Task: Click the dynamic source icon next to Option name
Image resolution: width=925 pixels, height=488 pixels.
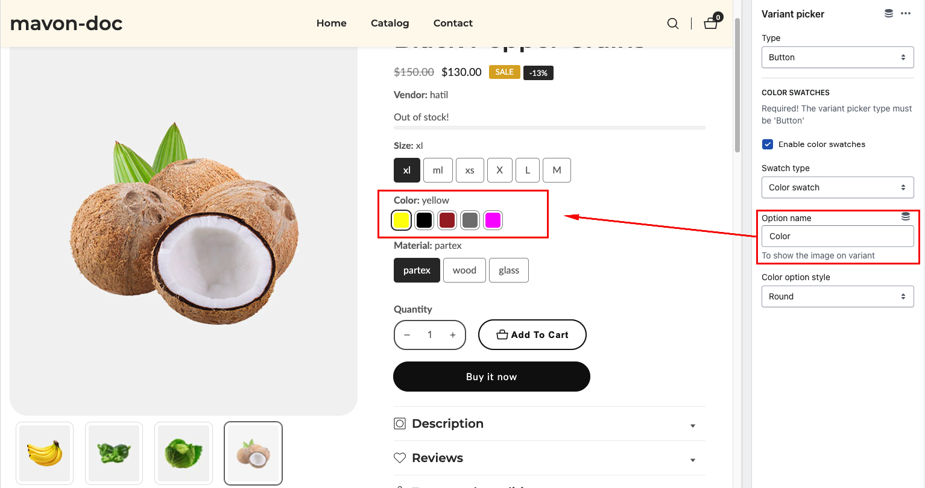Action: point(905,216)
